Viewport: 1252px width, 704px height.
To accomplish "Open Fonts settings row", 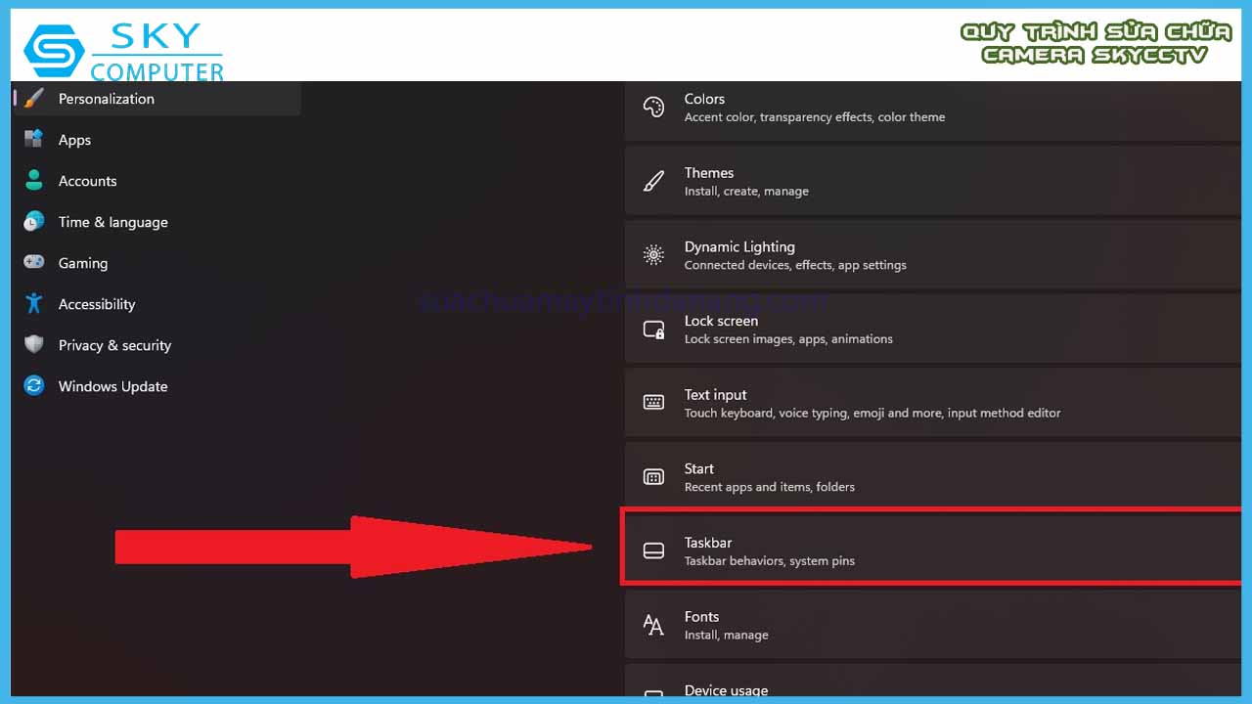I will click(x=933, y=625).
